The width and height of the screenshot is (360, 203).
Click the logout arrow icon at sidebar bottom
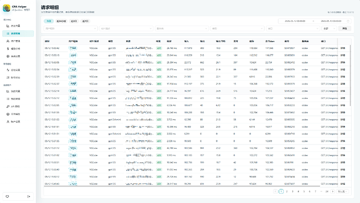tap(29, 196)
